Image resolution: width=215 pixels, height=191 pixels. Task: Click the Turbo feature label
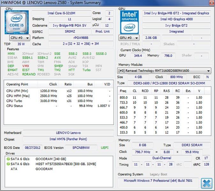coord(86,70)
